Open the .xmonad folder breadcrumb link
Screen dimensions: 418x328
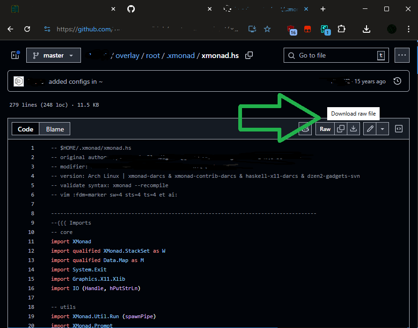pos(180,55)
